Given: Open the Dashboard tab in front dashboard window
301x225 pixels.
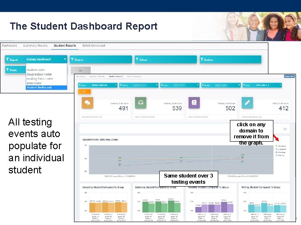Looking at the screenshot, I should pos(81,76).
